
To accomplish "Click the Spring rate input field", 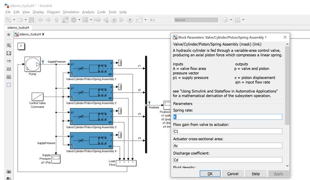I will [228, 117].
